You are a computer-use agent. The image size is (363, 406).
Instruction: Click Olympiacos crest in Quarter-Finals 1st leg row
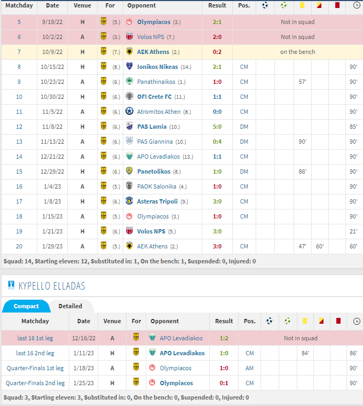coord(152,368)
